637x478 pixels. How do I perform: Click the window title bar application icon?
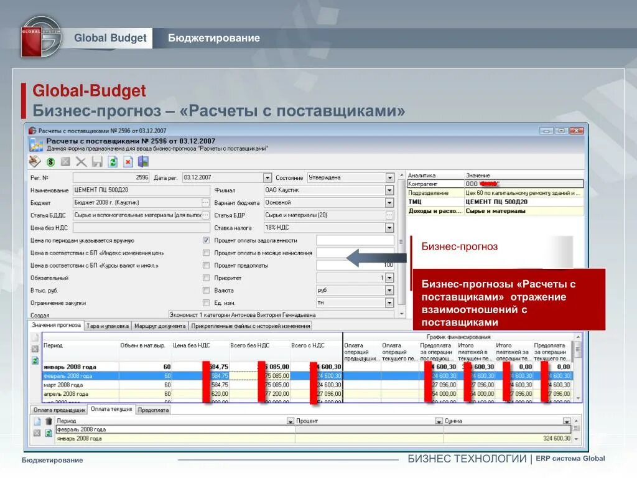32,131
